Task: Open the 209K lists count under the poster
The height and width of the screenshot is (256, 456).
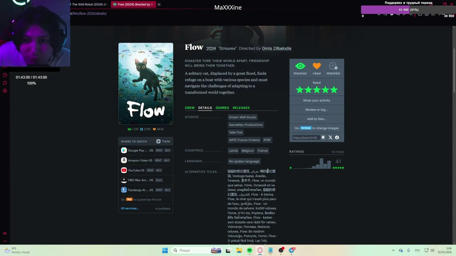Action: coord(146,129)
